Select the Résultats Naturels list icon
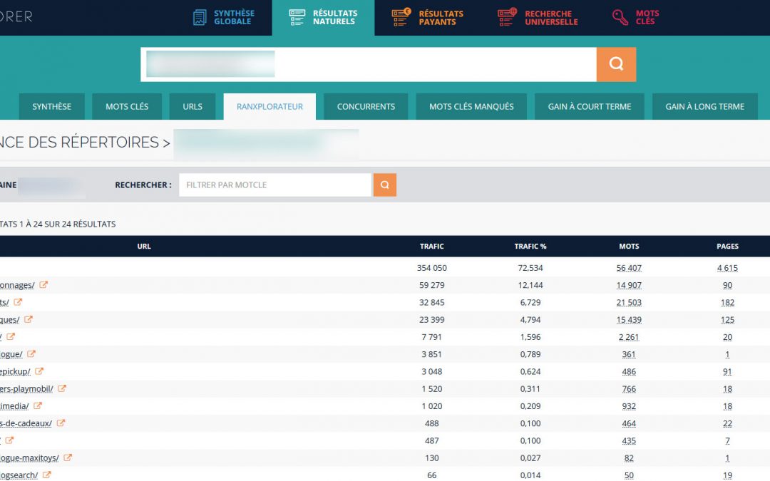This screenshot has width=770, height=481. coord(297,17)
